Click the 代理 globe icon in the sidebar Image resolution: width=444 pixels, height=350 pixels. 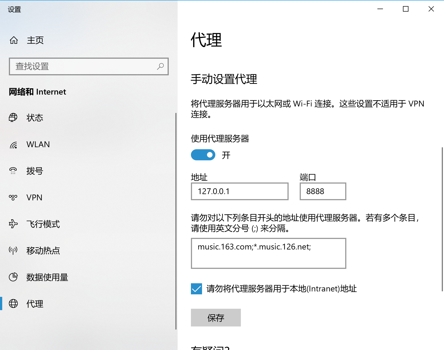[13, 303]
